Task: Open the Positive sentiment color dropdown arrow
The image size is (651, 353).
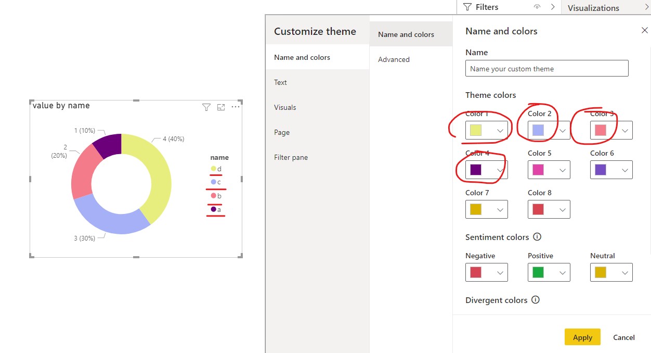Action: pyautogui.click(x=563, y=273)
